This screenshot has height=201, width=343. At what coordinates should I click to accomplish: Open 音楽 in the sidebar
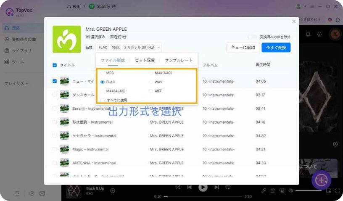click(23, 28)
